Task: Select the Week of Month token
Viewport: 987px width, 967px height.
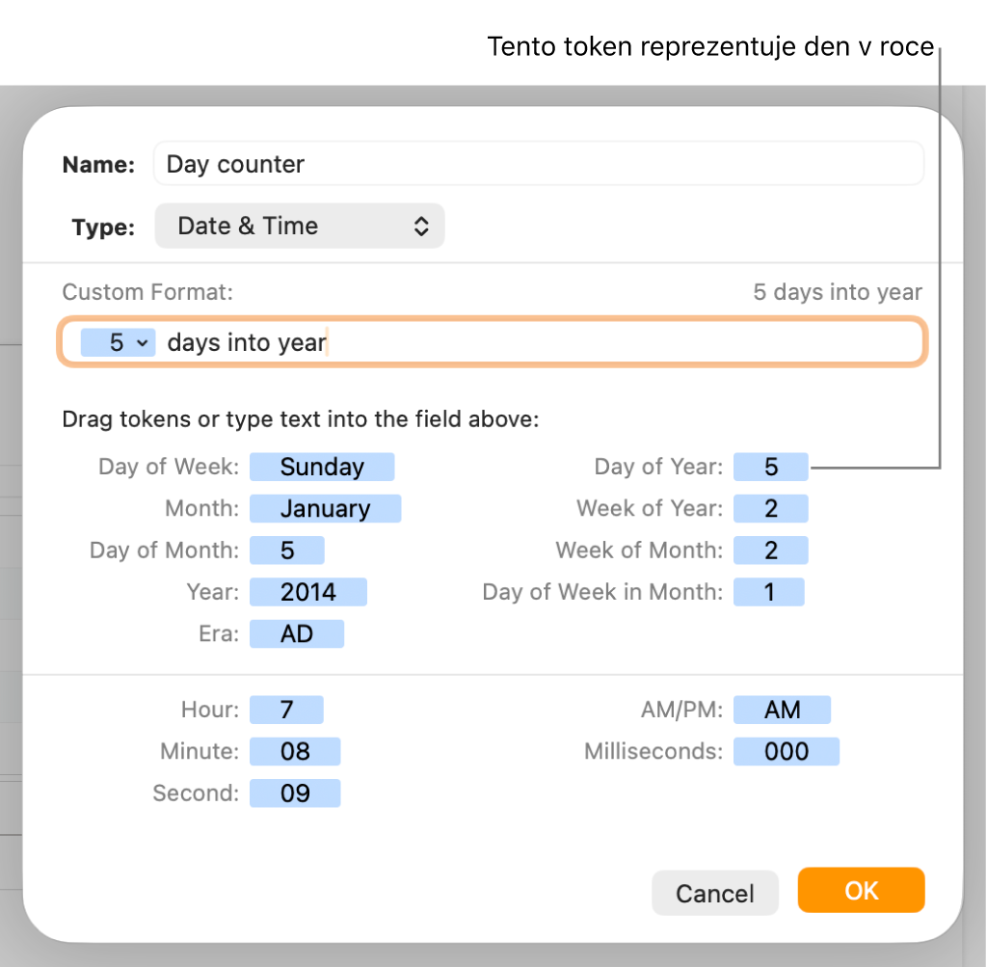Action: point(770,551)
